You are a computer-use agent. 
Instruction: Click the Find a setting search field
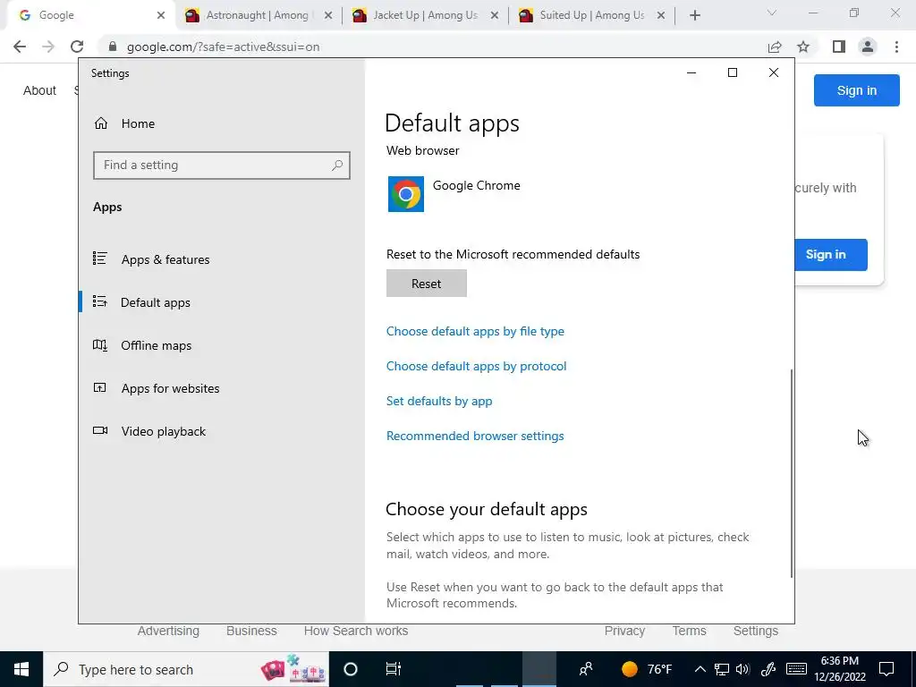pos(222,165)
